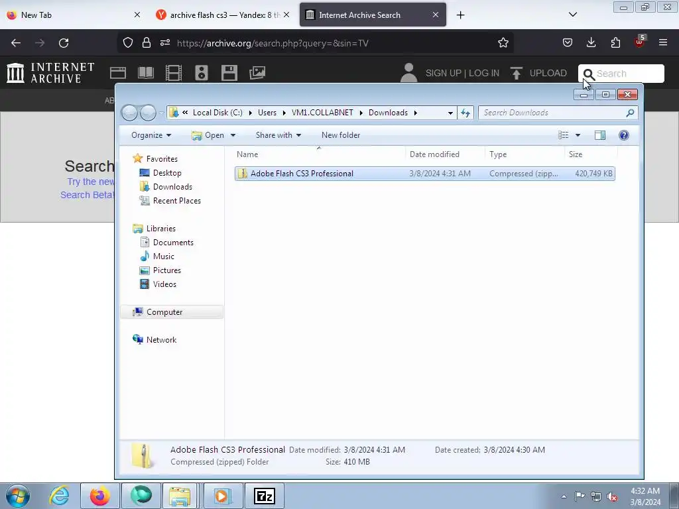Click the Firefox back arrow
Image resolution: width=679 pixels, height=509 pixels.
tap(16, 43)
